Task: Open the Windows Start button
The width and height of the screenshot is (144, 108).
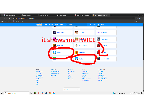Action: (2, 93)
